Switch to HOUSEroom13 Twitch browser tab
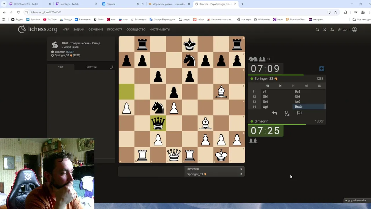371x209 pixels. (x=30, y=4)
